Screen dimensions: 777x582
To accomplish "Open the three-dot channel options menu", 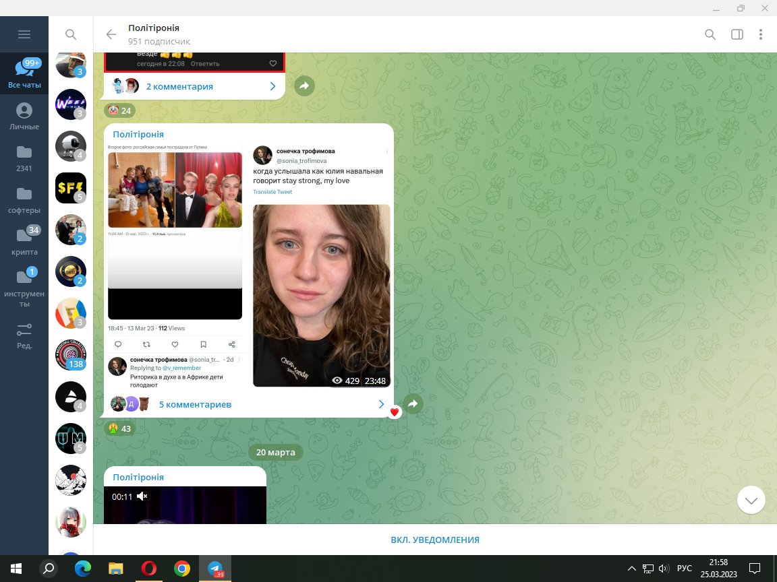I will [x=761, y=34].
